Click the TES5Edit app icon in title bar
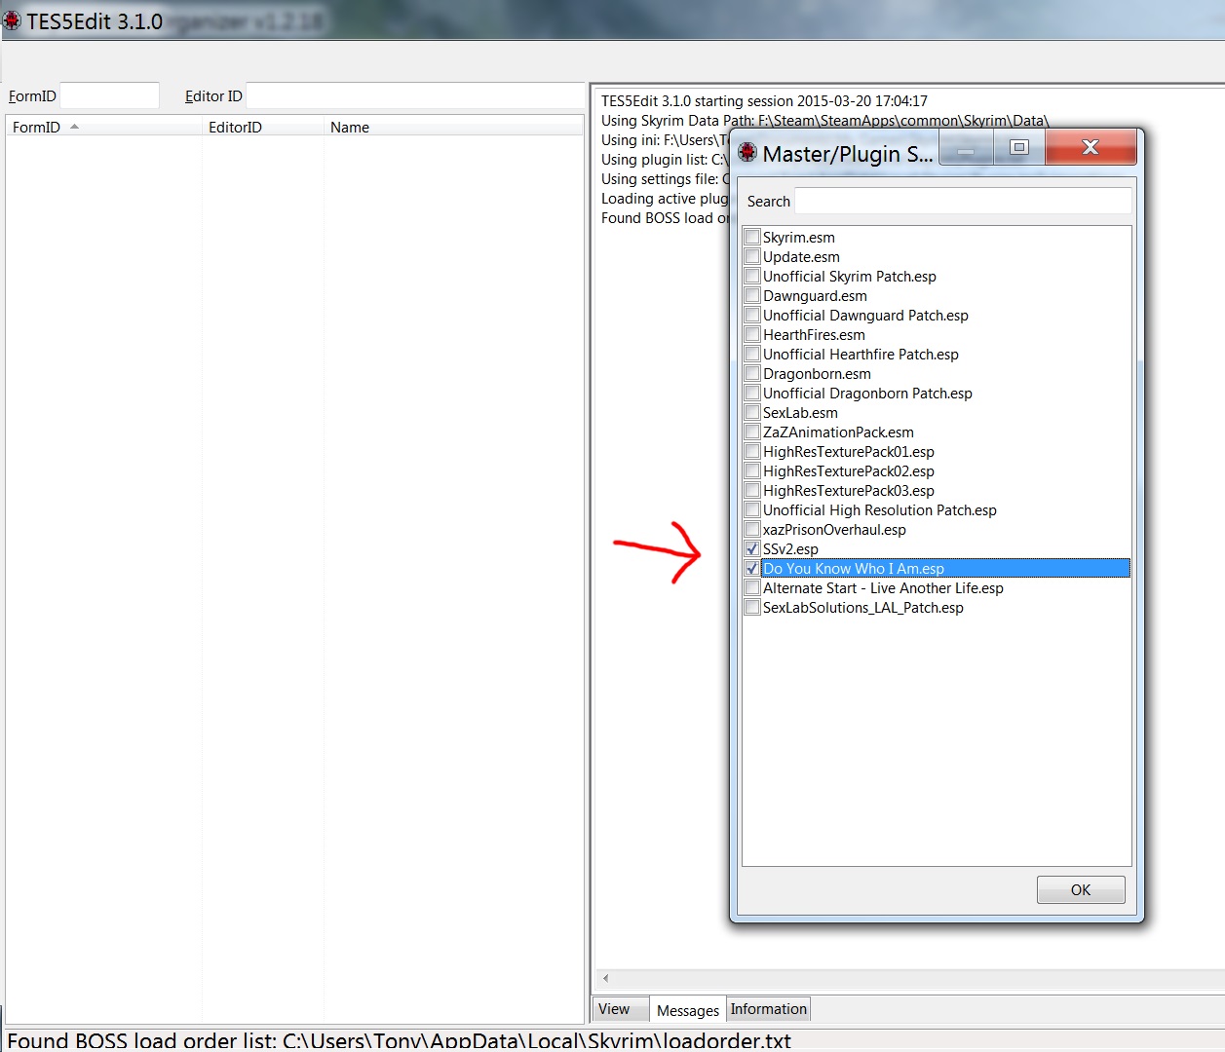1225x1052 pixels. [12, 20]
